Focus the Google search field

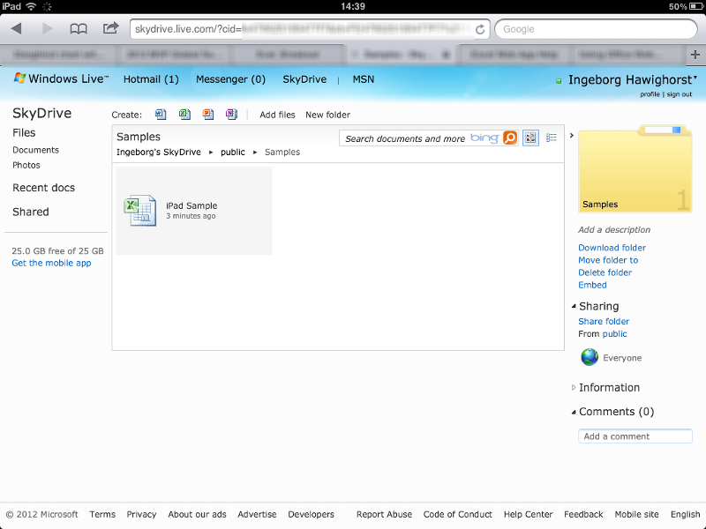coord(597,29)
